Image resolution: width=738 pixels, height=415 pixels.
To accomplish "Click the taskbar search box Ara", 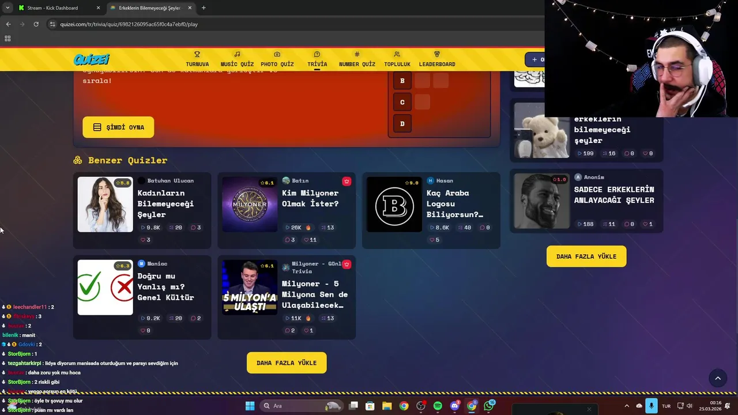I will [301, 406].
